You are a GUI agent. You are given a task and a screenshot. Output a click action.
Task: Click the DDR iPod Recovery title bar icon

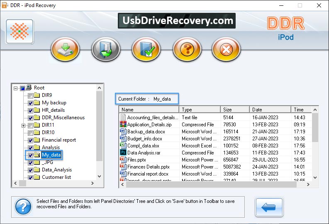coord(5,5)
